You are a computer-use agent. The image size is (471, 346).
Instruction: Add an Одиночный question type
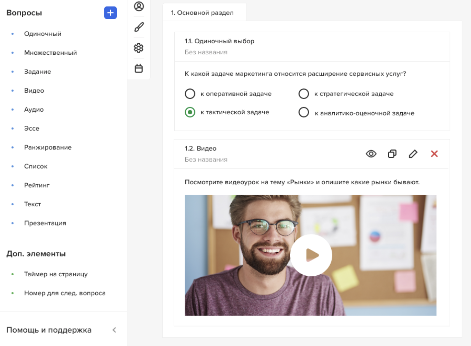(x=43, y=34)
